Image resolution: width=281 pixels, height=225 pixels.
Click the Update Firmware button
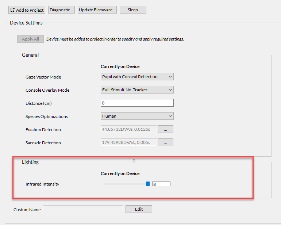[97, 10]
